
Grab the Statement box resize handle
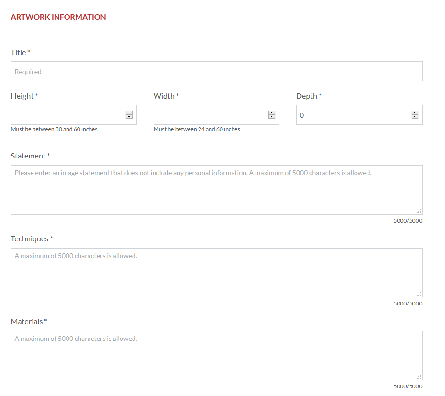click(x=419, y=211)
